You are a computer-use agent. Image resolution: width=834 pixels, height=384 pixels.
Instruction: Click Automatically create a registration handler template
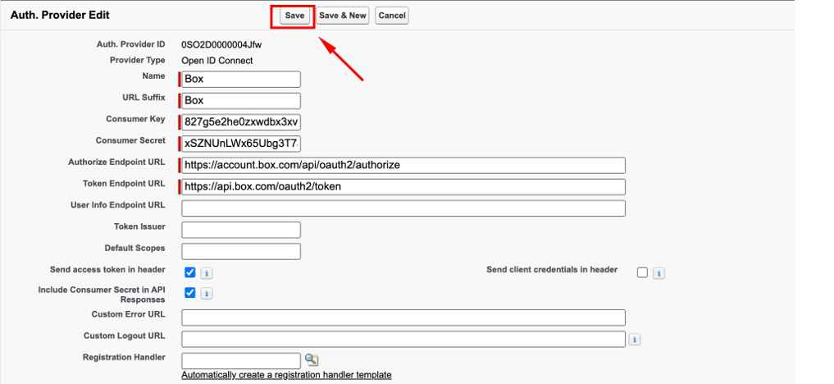tap(286, 375)
